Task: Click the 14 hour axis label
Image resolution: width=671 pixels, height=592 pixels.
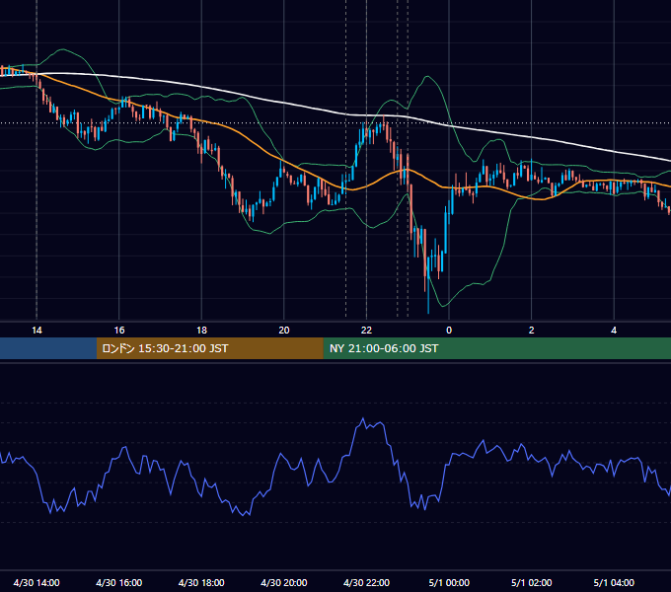Action: click(37, 331)
